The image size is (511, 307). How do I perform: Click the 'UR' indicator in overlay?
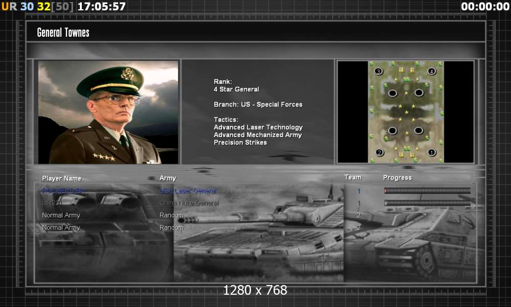click(9, 6)
